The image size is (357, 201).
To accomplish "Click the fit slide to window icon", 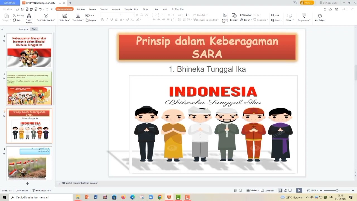I will (x=308, y=190).
